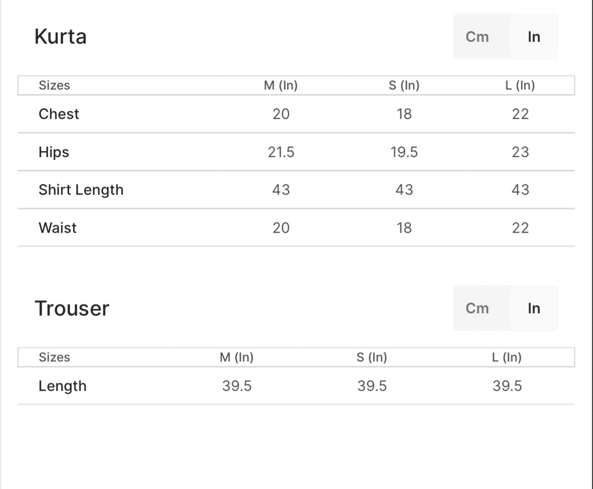Click the Trouser section heading
Image resolution: width=593 pixels, height=489 pixels.
coord(72,308)
